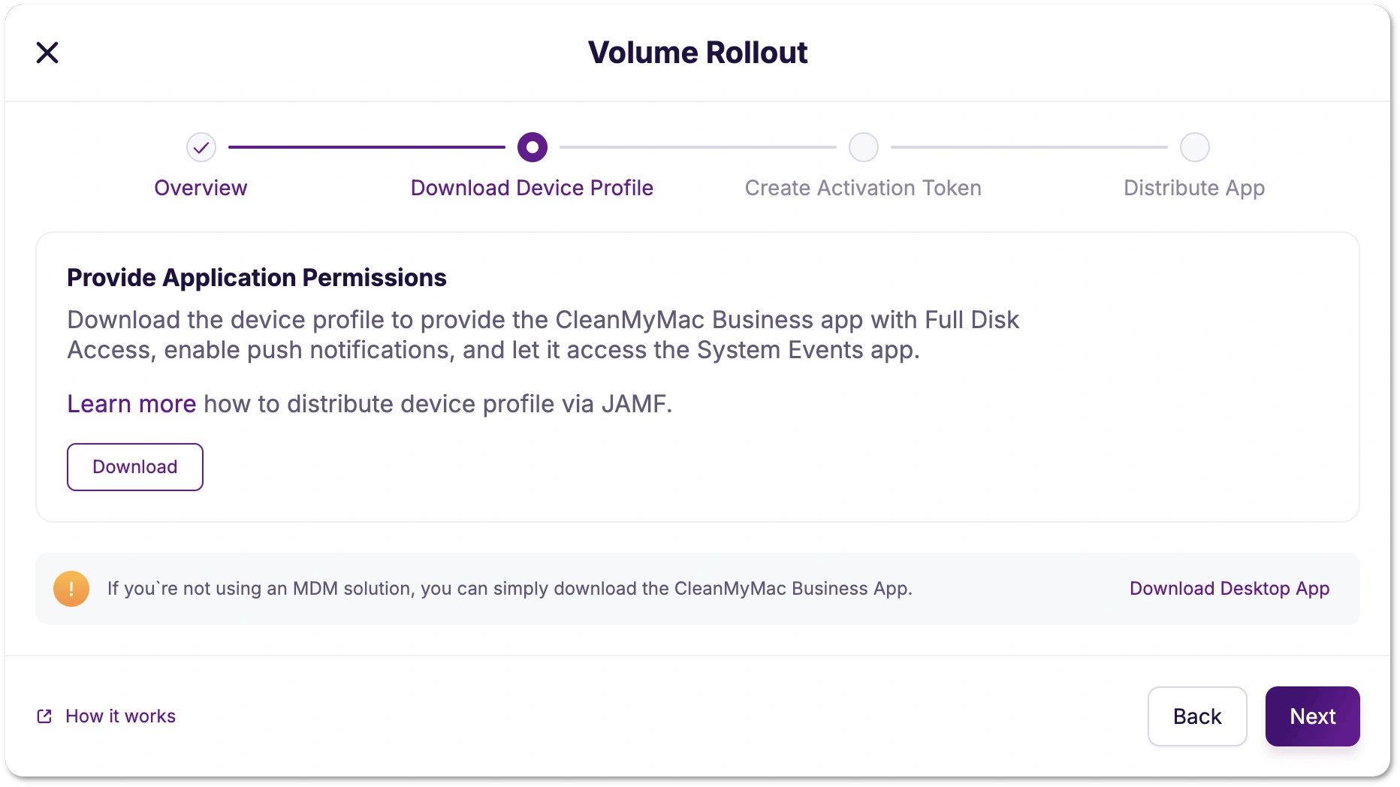Click the Create Activation Token step circle
The image size is (1400, 787).
click(864, 147)
